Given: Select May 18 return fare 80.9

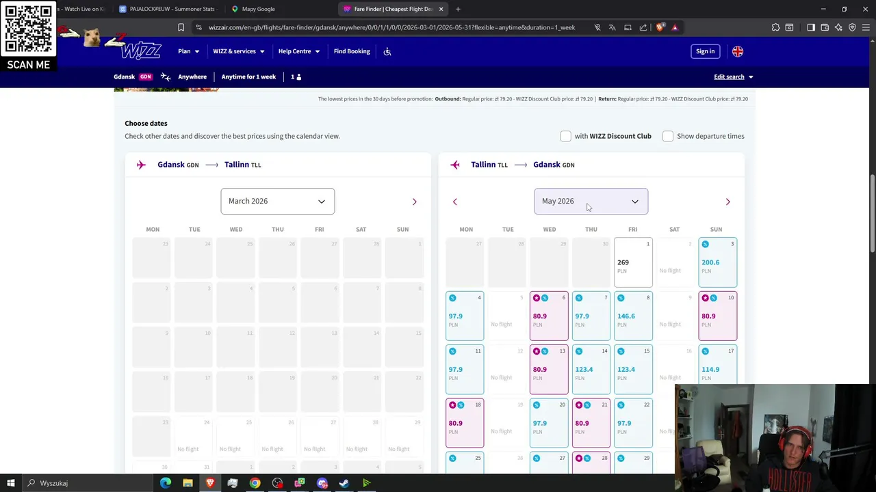Looking at the screenshot, I should coord(465,423).
